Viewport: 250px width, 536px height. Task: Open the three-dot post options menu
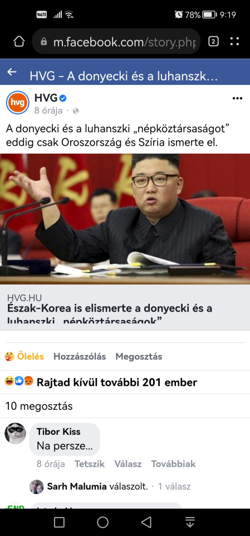[x=237, y=98]
